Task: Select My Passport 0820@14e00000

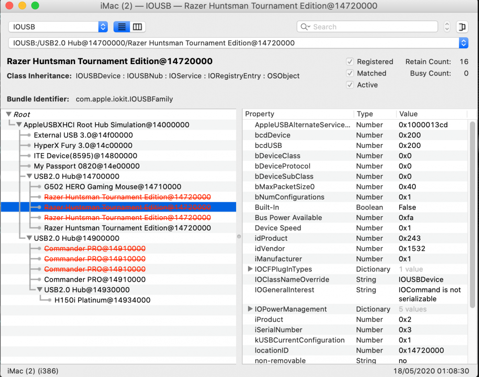Action: click(87, 166)
